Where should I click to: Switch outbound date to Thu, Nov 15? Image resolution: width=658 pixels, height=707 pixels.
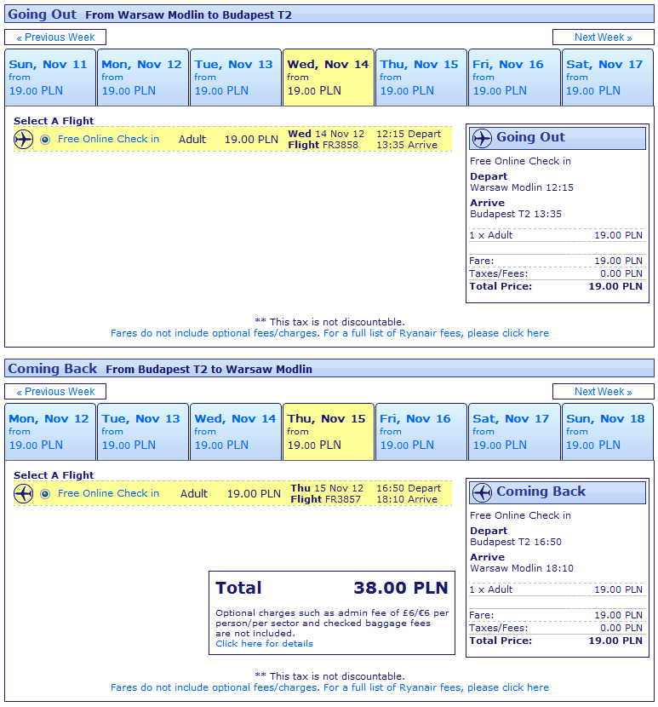(421, 77)
